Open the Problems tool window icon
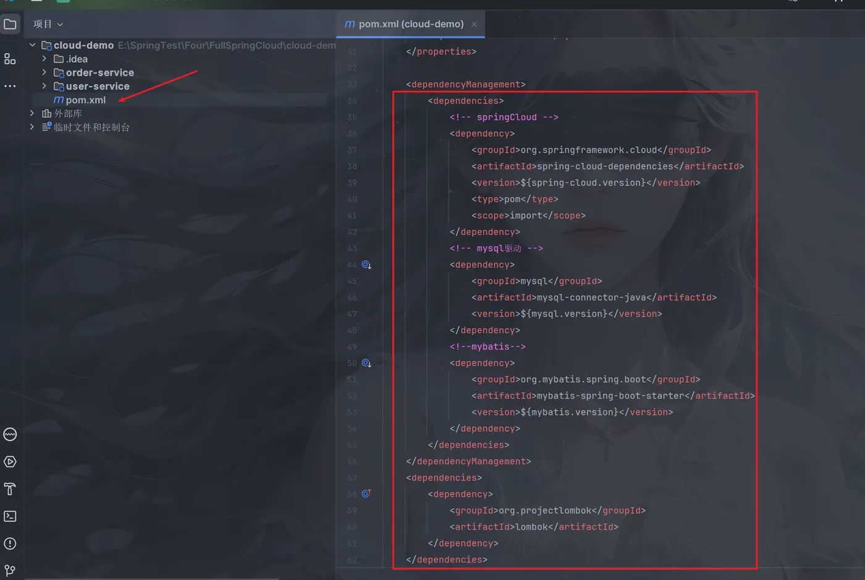This screenshot has height=580, width=865. [x=10, y=544]
